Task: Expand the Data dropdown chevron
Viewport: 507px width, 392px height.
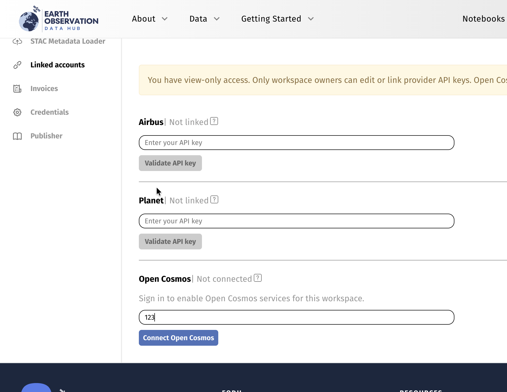Action: pos(217,19)
